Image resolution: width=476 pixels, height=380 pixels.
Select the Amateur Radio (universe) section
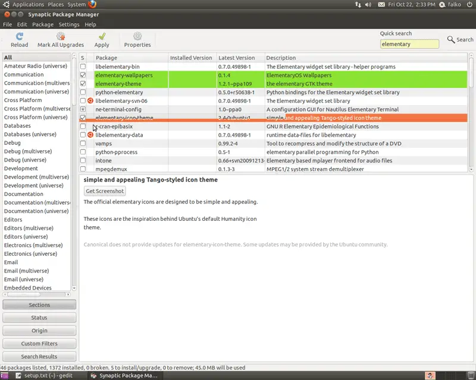point(36,66)
